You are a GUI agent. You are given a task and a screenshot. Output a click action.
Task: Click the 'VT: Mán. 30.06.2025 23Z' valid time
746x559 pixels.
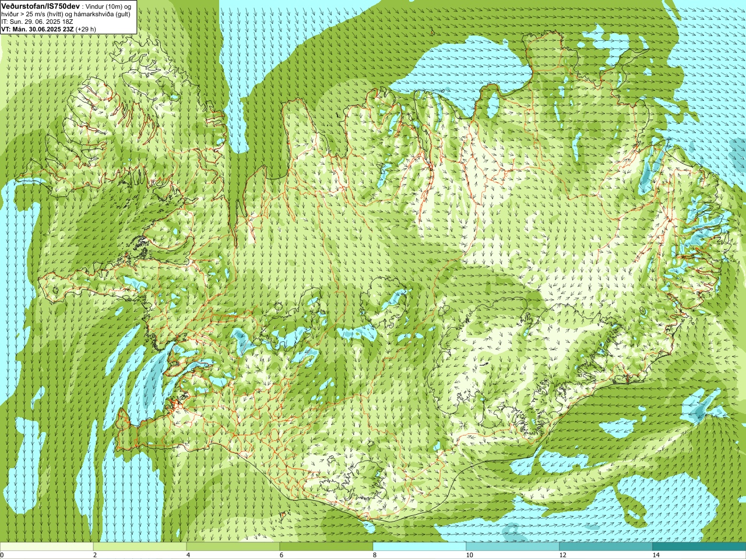pyautogui.click(x=37, y=29)
